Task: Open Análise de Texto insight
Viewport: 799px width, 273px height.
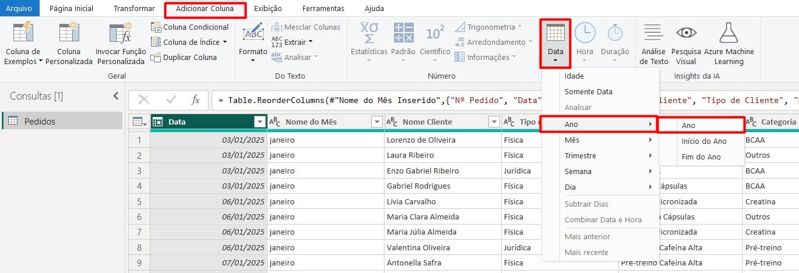Action: click(x=654, y=44)
